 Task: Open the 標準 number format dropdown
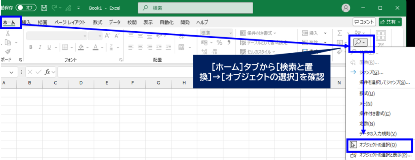pyautogui.click(x=216, y=32)
